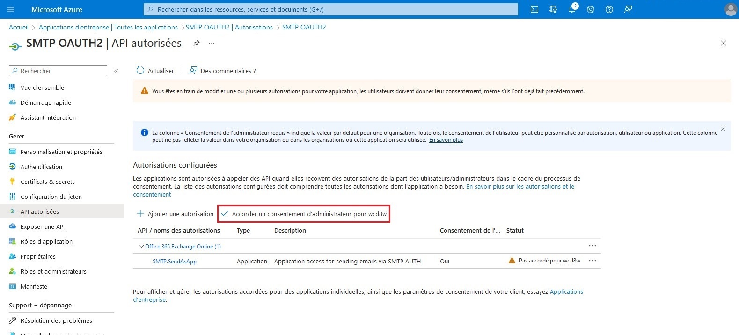Click the Statut column header
Image resolution: width=739 pixels, height=335 pixels.
coord(515,230)
